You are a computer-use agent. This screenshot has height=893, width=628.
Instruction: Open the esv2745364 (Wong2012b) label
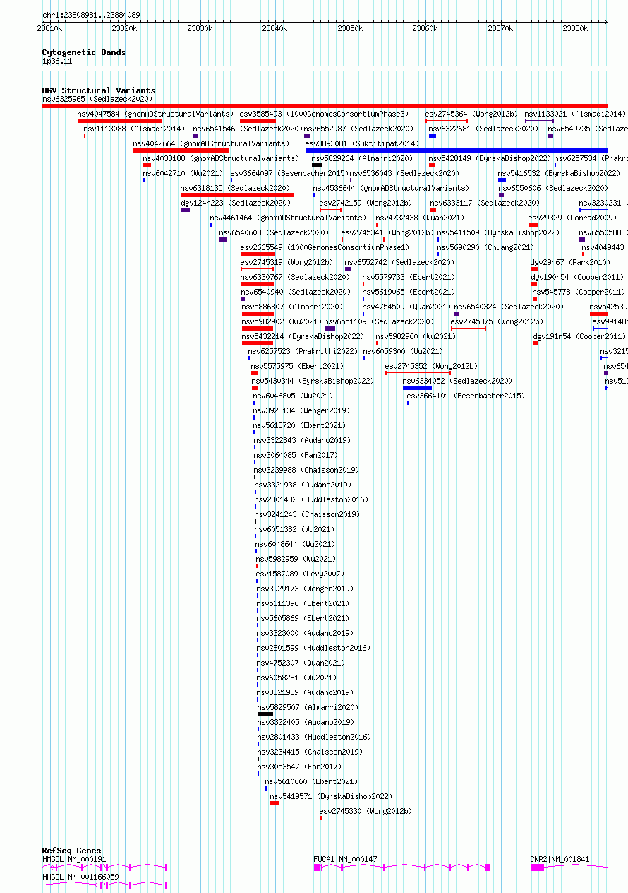[x=471, y=114]
